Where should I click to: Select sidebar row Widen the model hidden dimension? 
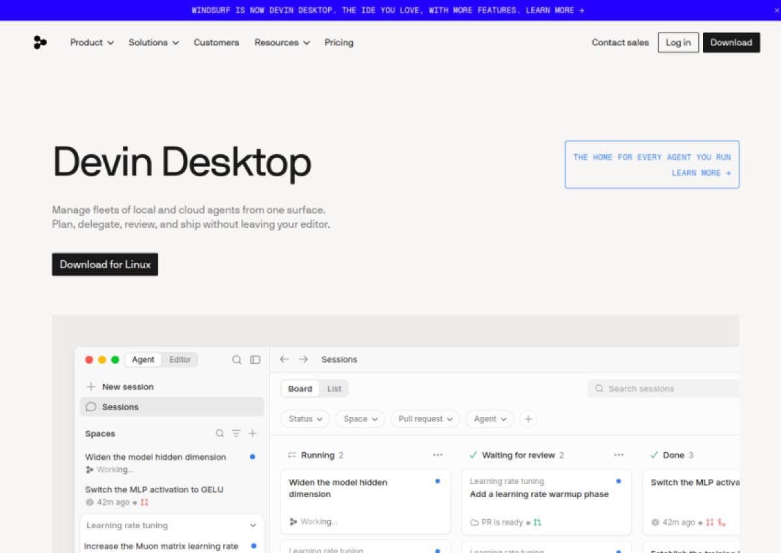coord(171,463)
